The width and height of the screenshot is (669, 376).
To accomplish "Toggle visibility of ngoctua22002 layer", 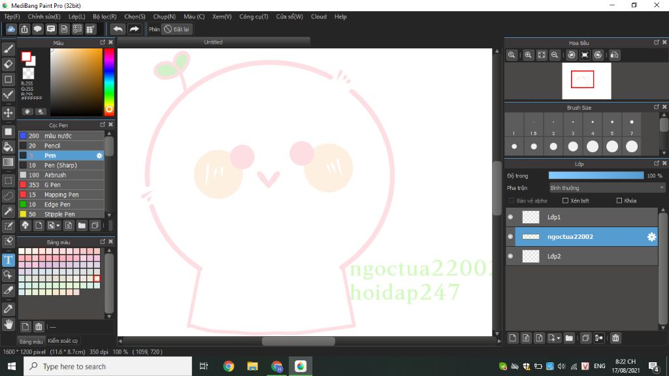I will (x=510, y=236).
